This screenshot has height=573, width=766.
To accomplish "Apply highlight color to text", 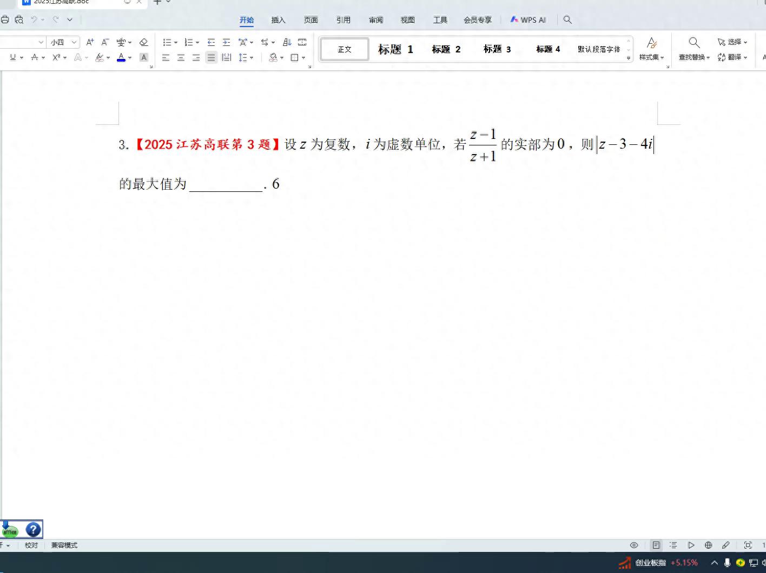I will [x=100, y=57].
